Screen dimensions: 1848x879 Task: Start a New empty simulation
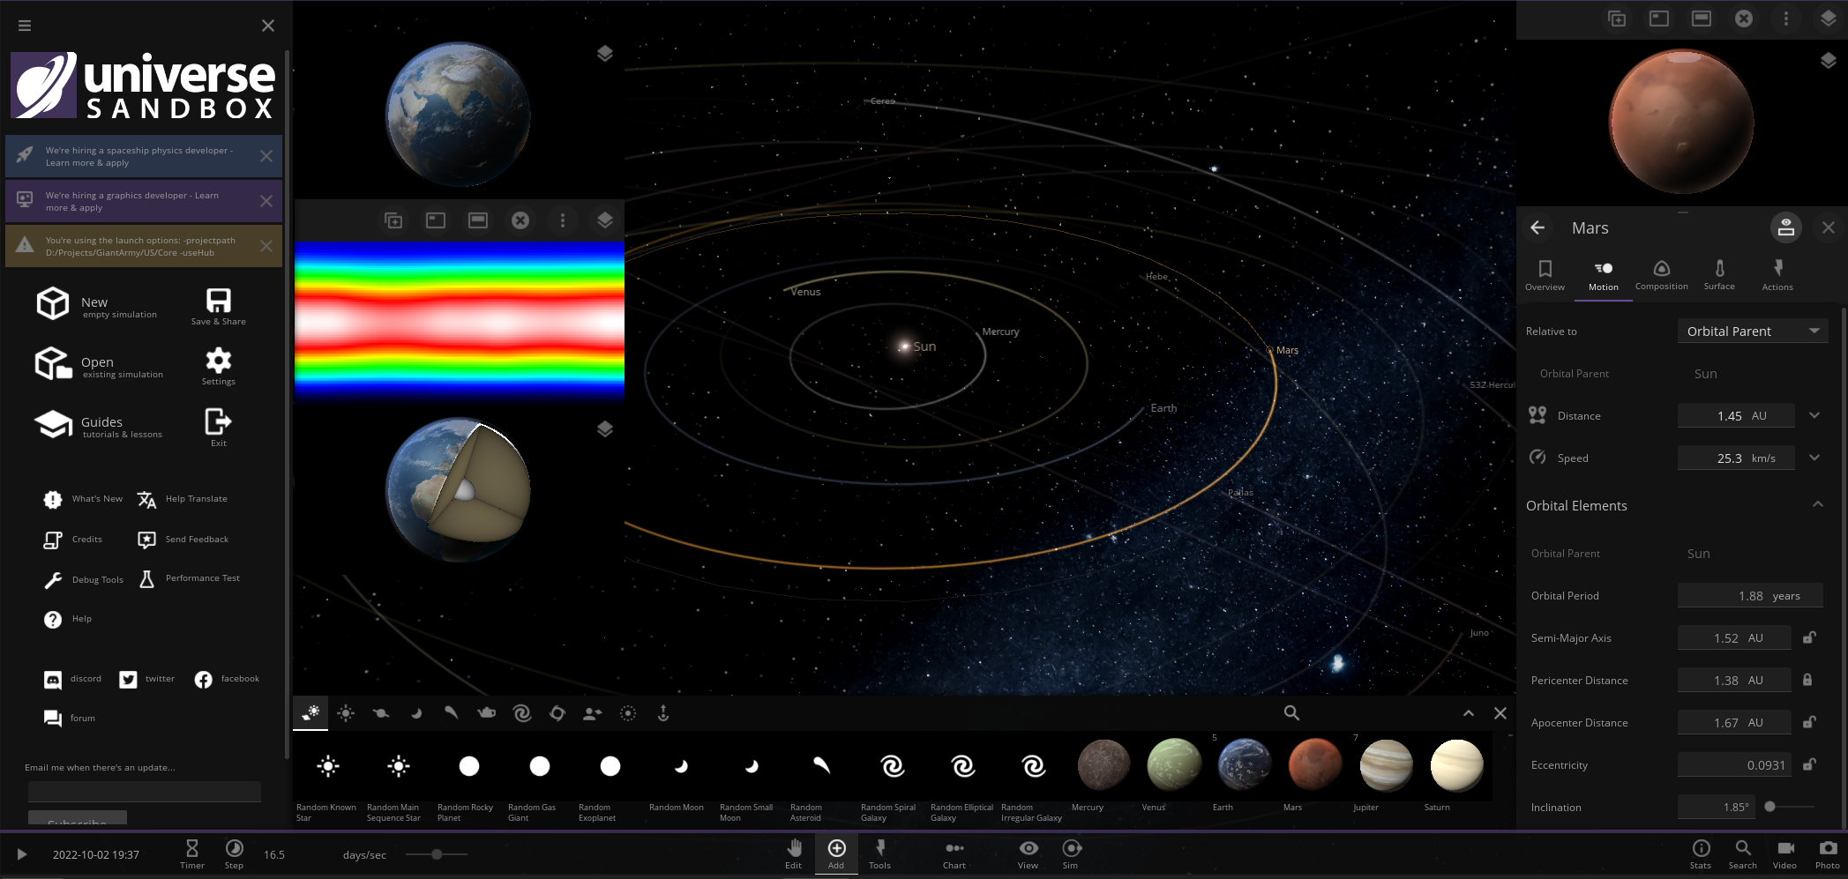click(97, 304)
